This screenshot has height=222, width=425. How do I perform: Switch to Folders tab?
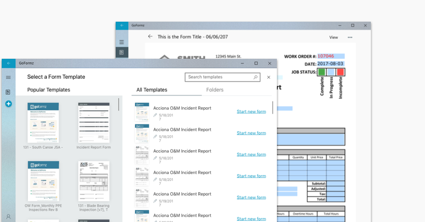pos(215,90)
